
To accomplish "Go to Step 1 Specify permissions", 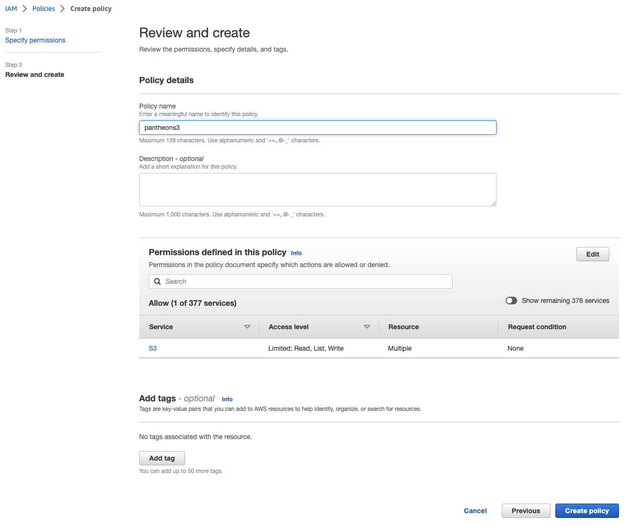I will point(35,40).
